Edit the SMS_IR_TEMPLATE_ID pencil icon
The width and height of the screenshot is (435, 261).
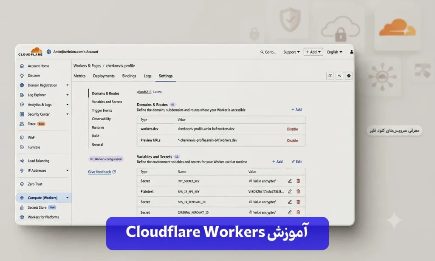(290, 202)
